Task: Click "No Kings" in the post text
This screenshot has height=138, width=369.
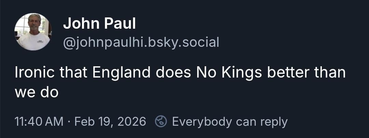Action: [x=225, y=73]
